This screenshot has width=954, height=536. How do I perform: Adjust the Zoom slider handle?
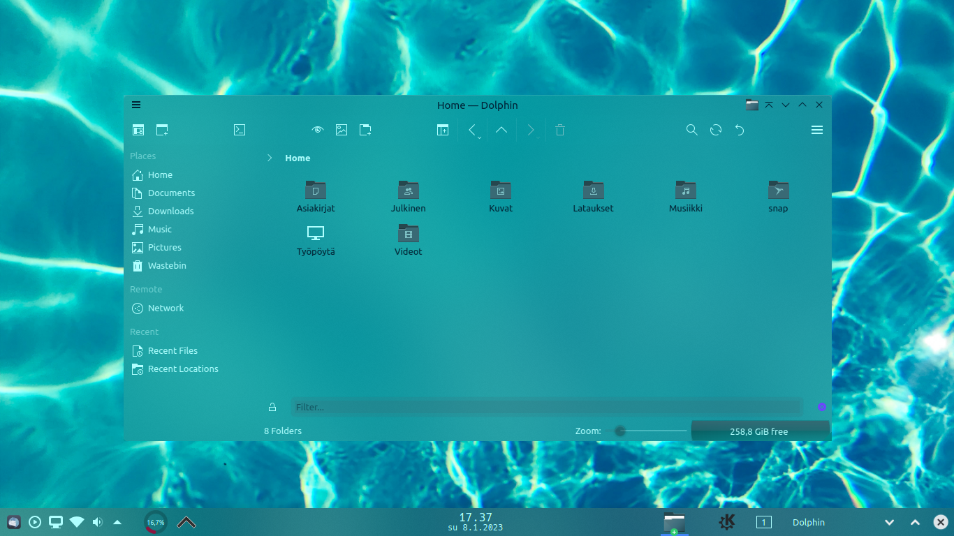point(619,431)
